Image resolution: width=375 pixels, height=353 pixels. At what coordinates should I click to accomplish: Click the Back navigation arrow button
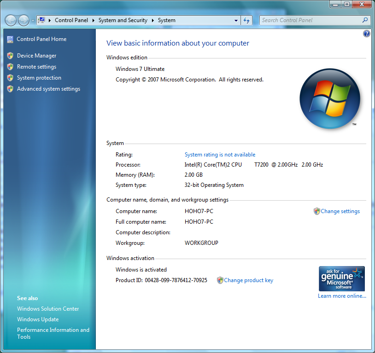11,20
